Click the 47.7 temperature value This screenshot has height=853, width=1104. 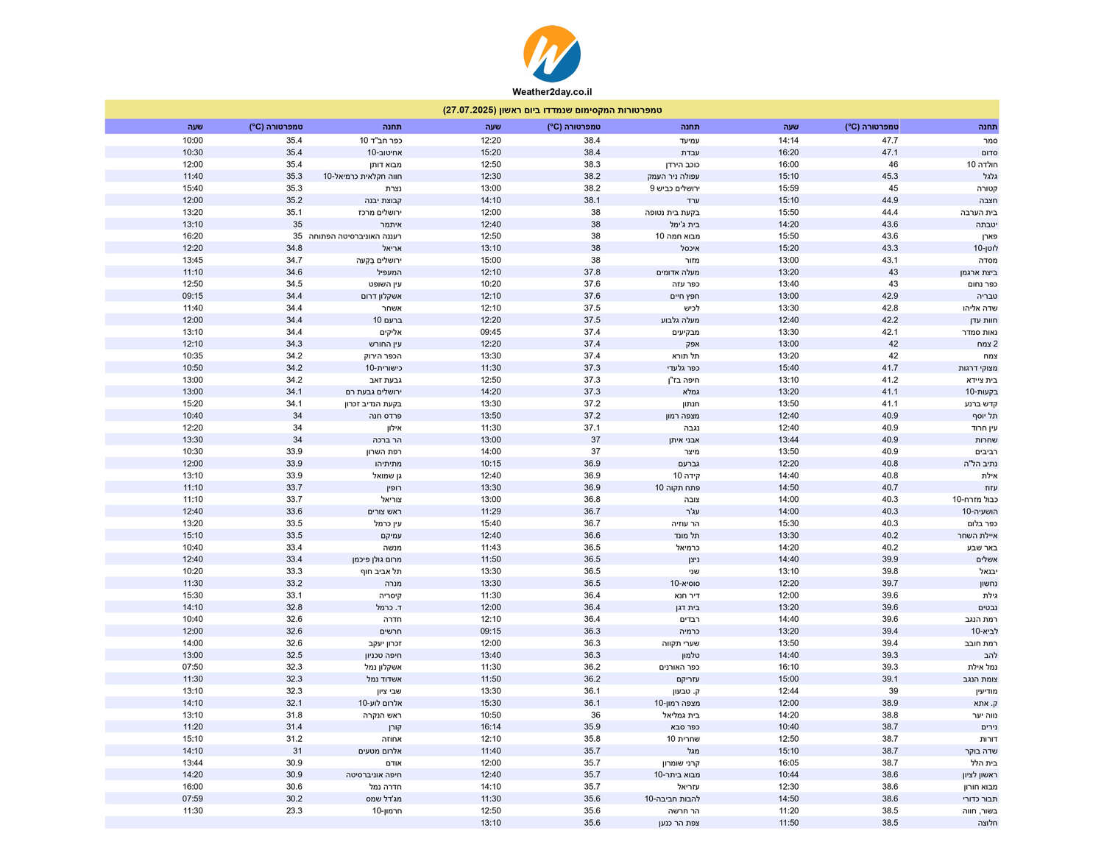click(x=889, y=141)
